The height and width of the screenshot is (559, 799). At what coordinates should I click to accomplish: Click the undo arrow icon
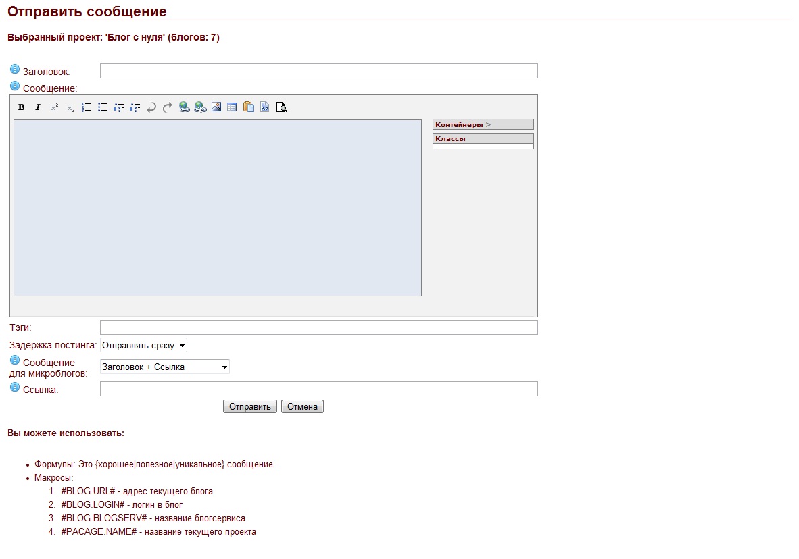[151, 107]
